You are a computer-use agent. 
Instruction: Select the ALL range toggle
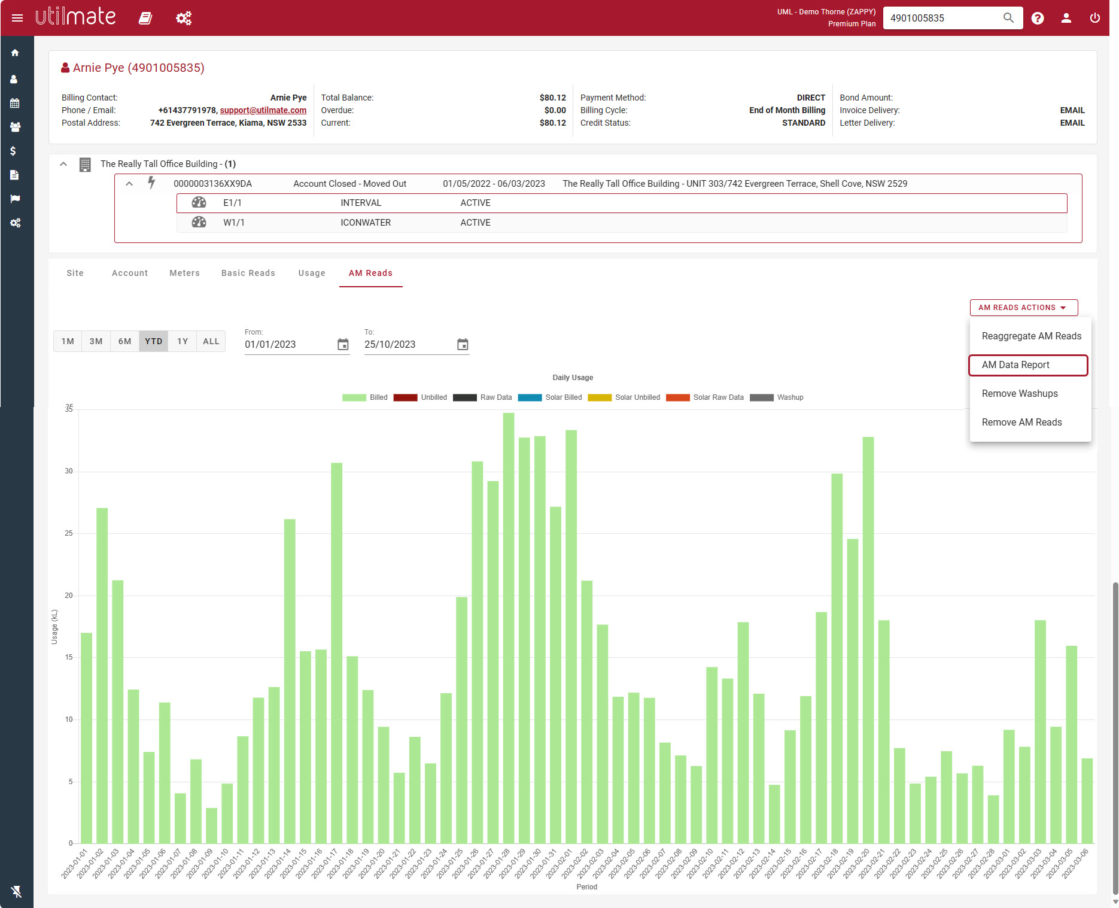pyautogui.click(x=211, y=341)
